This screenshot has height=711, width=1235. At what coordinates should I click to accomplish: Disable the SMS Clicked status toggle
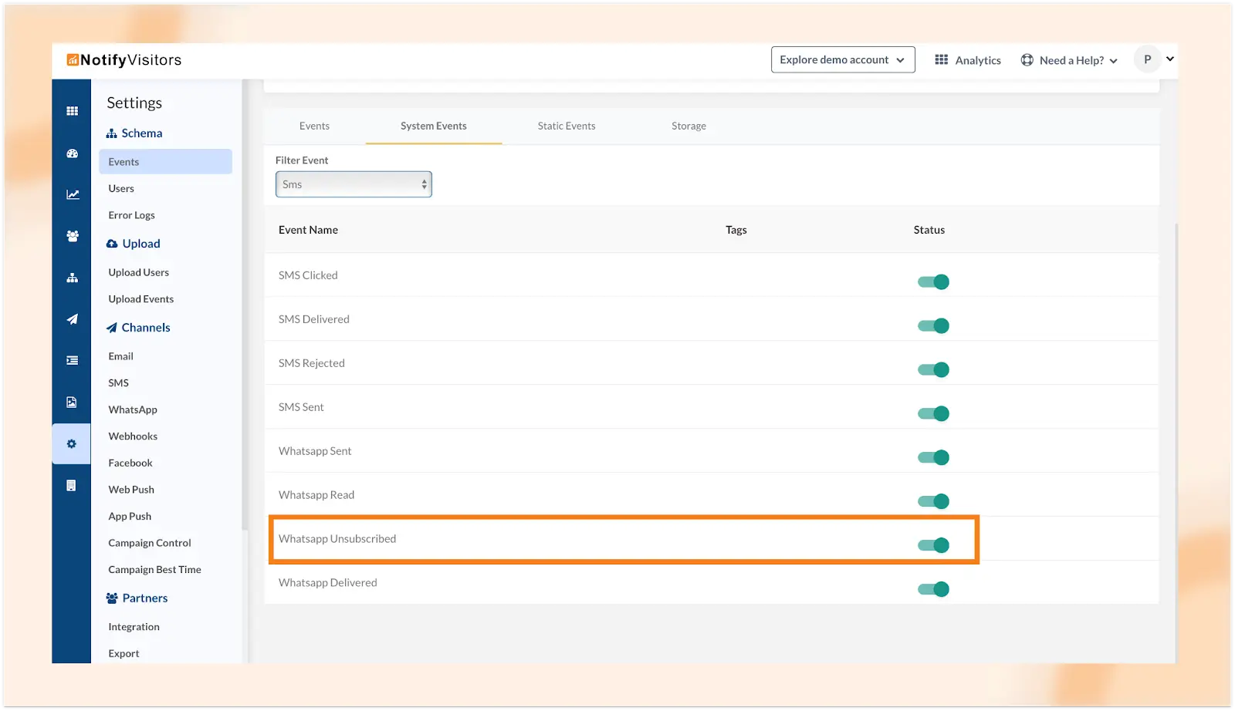click(x=933, y=282)
